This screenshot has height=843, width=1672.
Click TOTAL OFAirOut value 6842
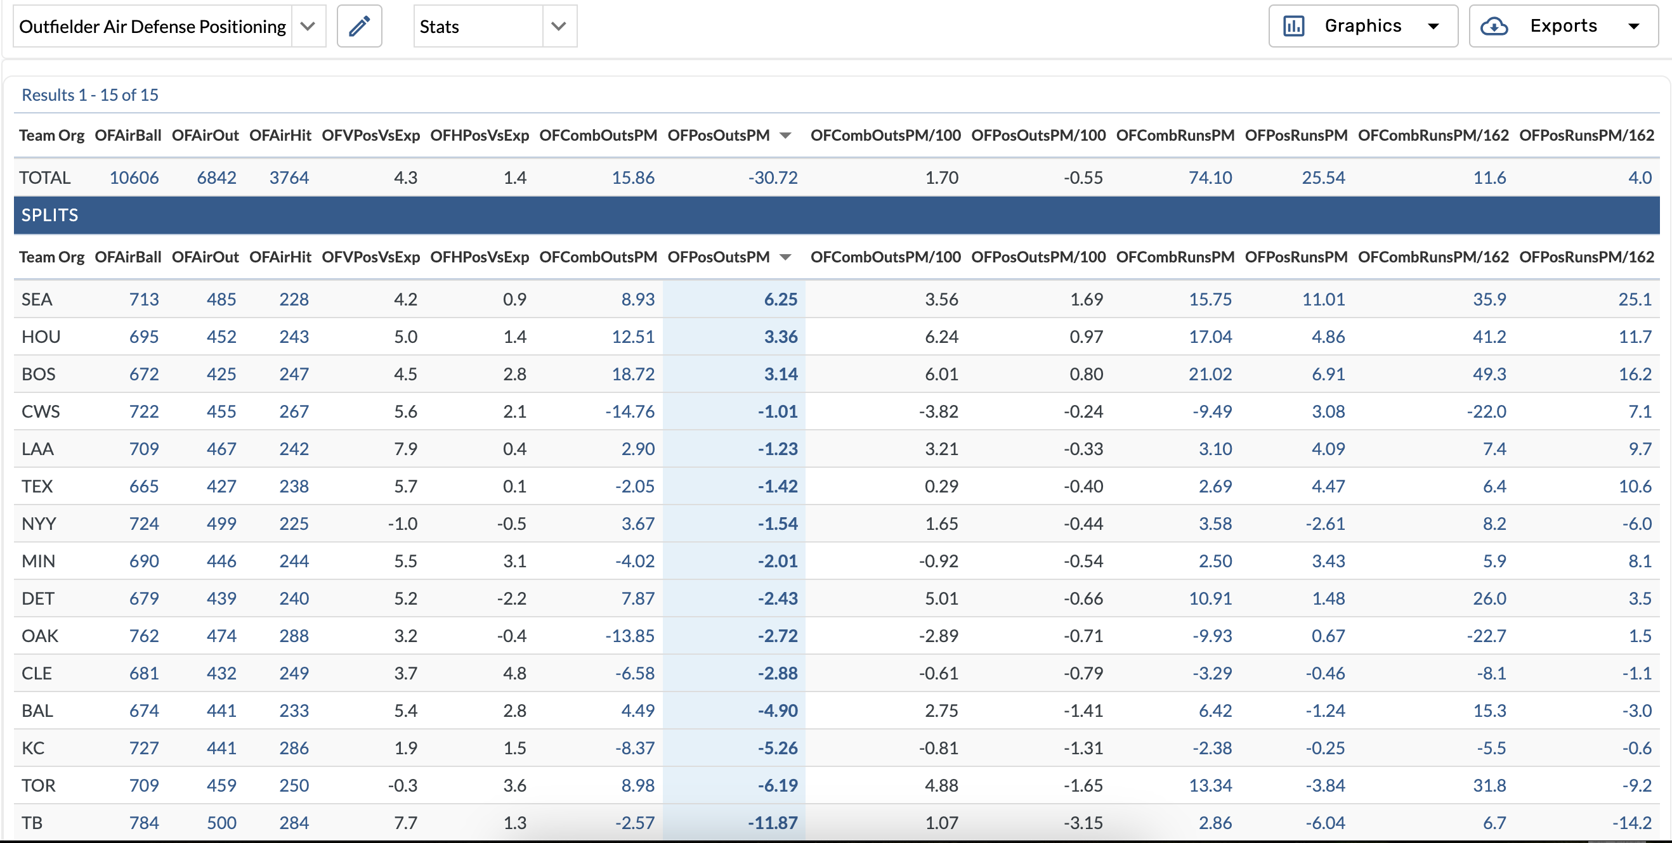coord(216,177)
